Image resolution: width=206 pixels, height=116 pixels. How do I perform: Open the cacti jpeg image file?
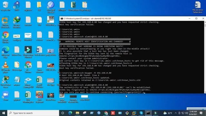click(17, 37)
